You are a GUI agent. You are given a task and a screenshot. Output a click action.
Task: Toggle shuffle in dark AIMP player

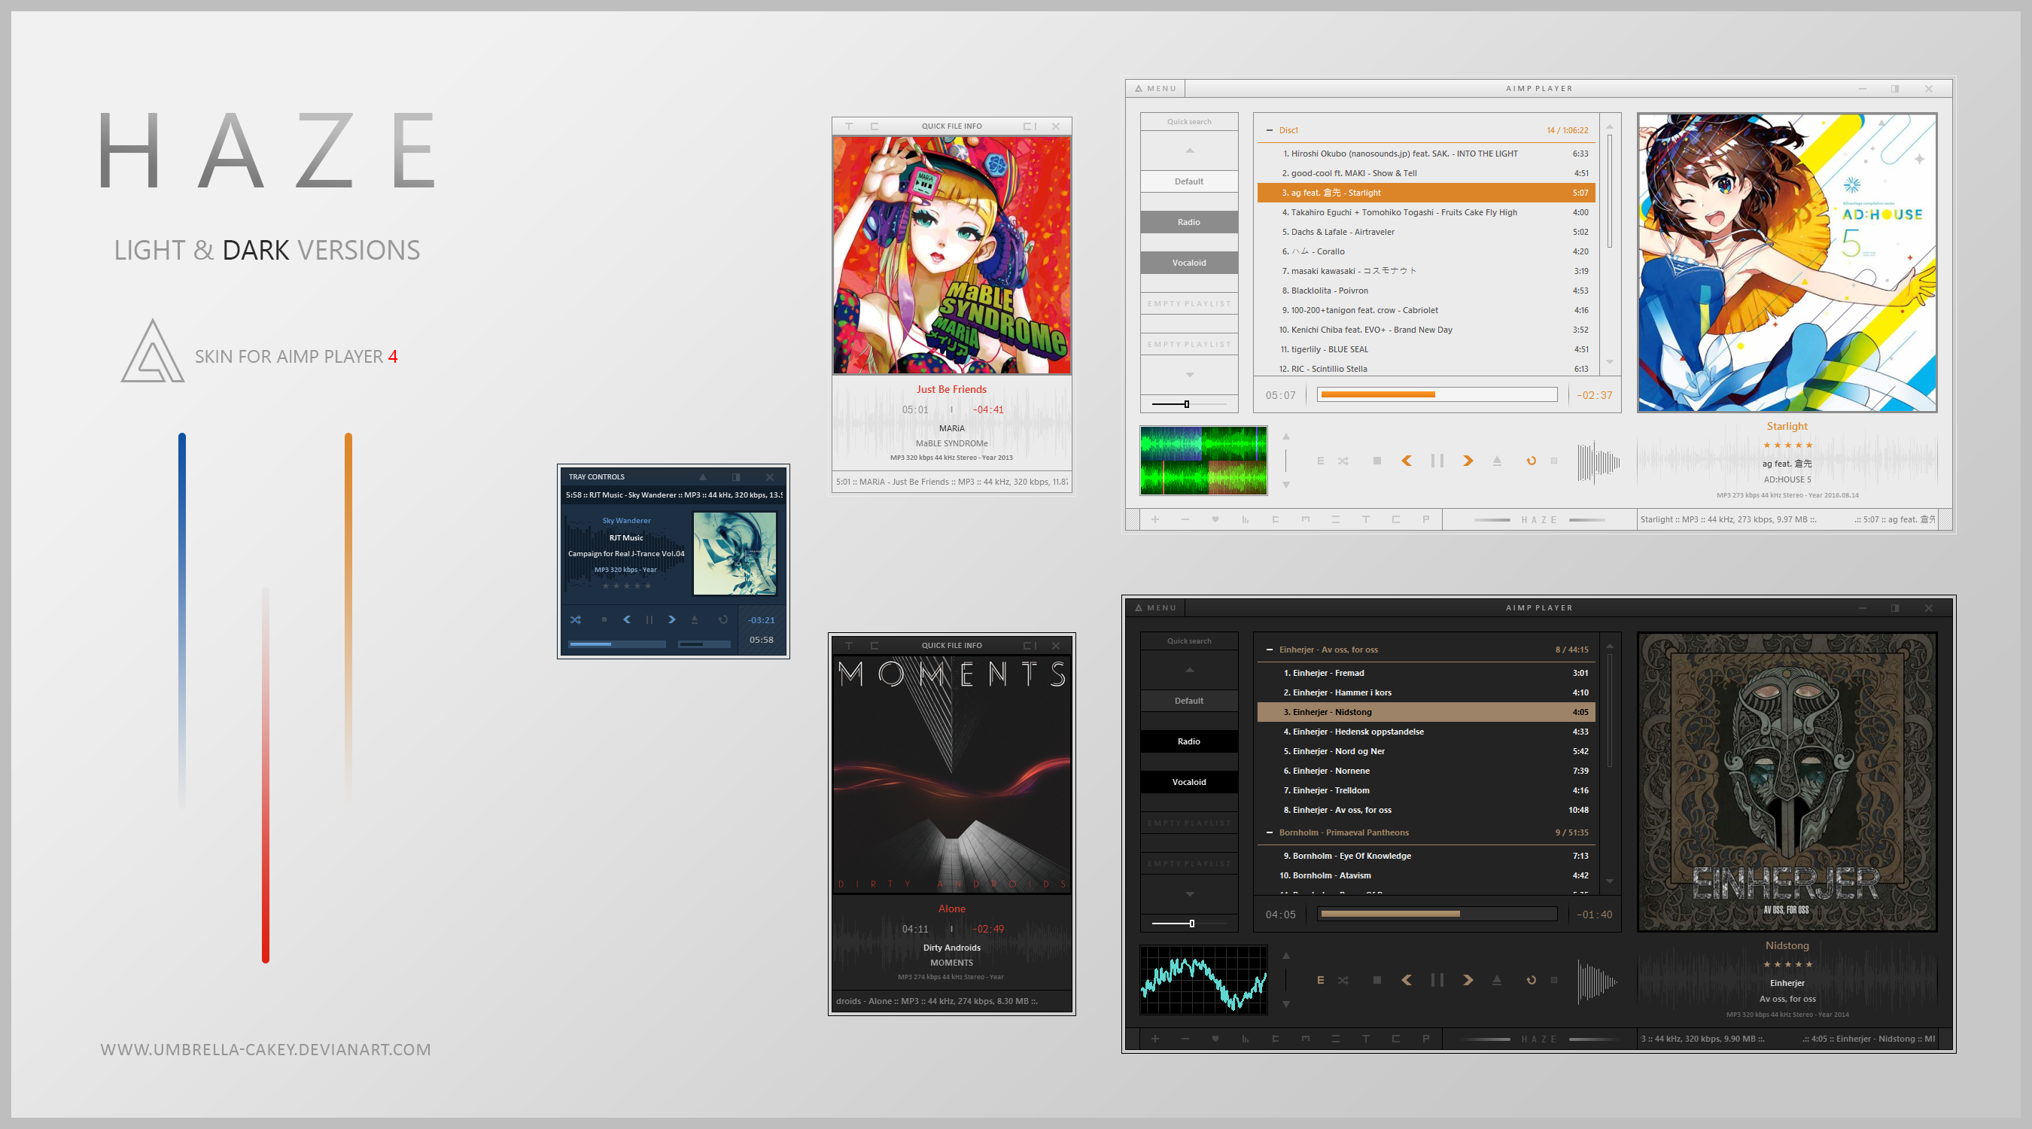click(1343, 980)
